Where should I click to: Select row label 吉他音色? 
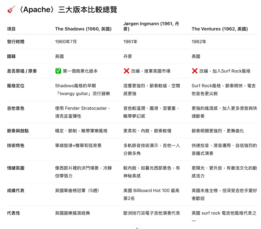pyautogui.click(x=16, y=108)
